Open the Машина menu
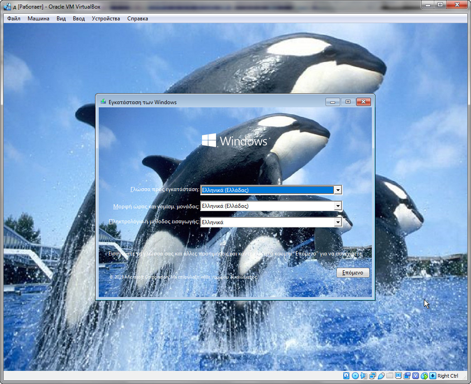 pos(38,19)
